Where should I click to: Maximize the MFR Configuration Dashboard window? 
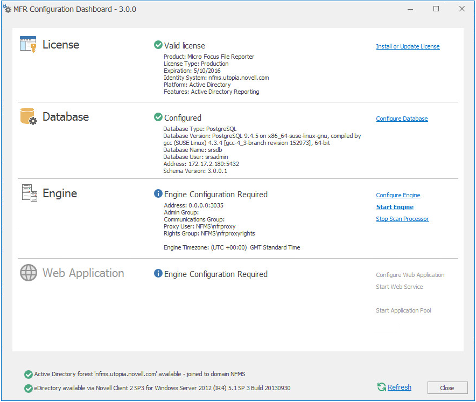(436, 9)
